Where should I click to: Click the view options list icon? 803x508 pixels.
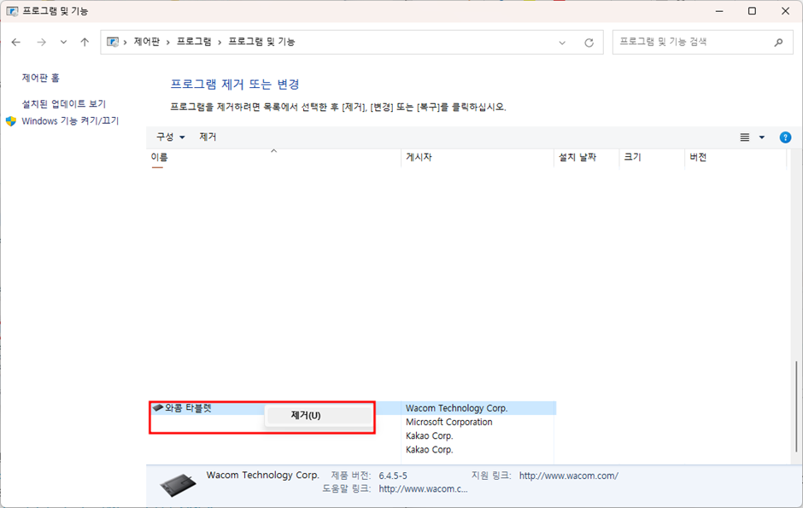pyautogui.click(x=745, y=137)
